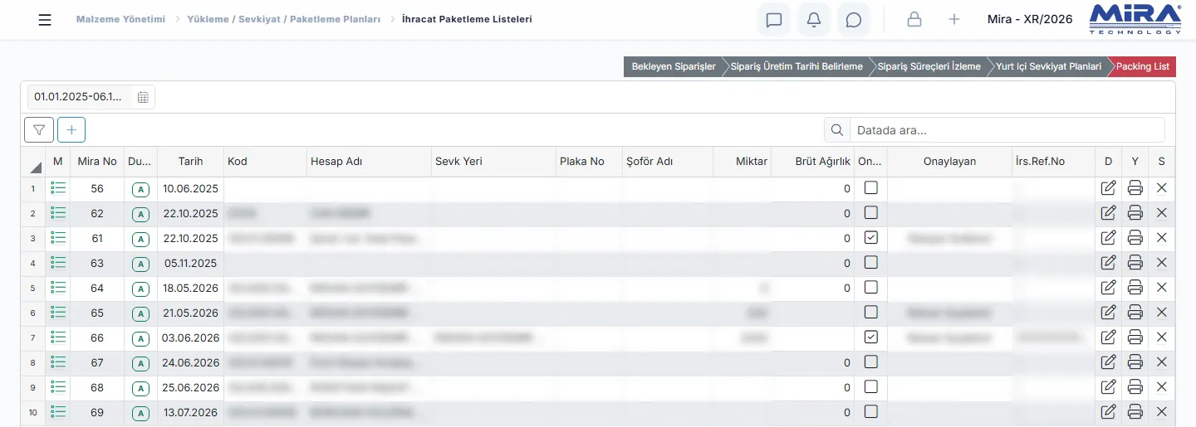Click the plus icon in header
The width and height of the screenshot is (1196, 427).
coord(954,19)
